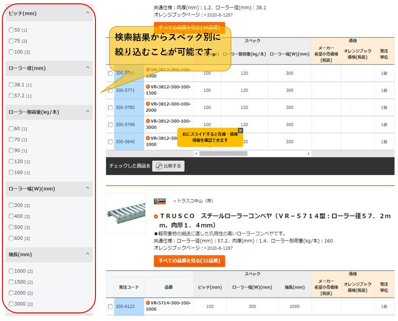Open Orange Book page link under VR-5714 product

click(x=220, y=248)
